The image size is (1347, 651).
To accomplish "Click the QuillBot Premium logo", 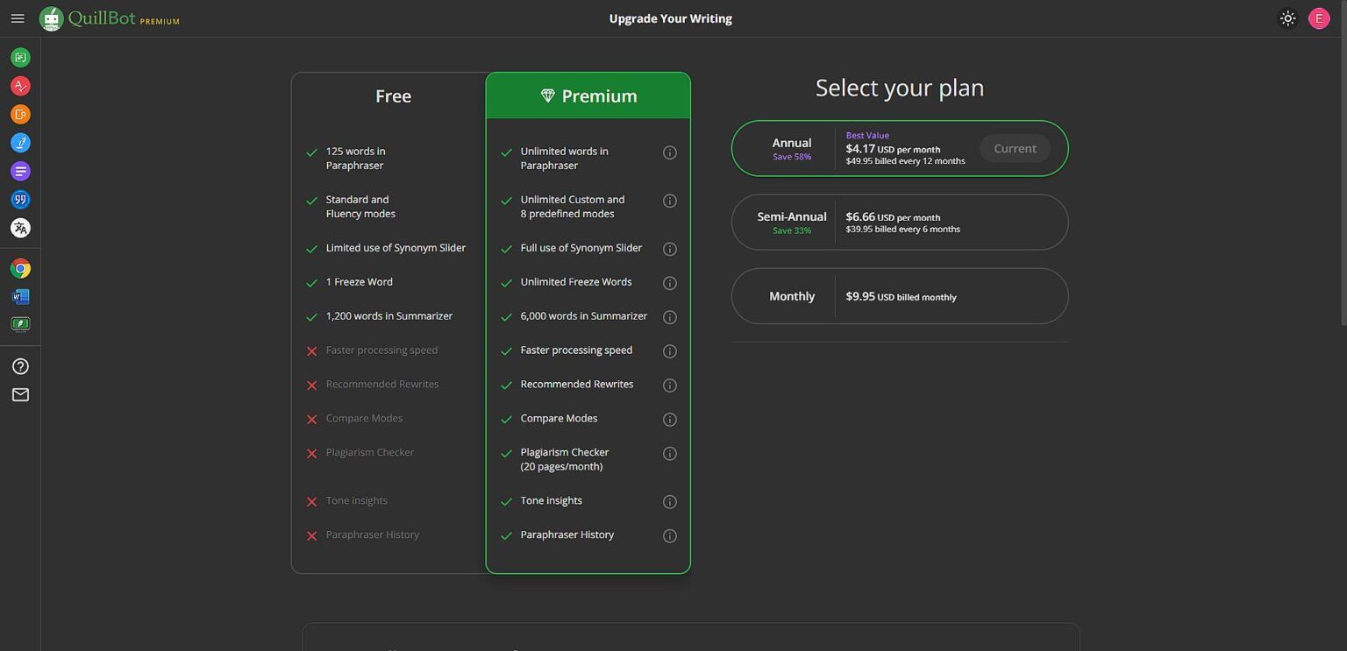I will pos(110,18).
